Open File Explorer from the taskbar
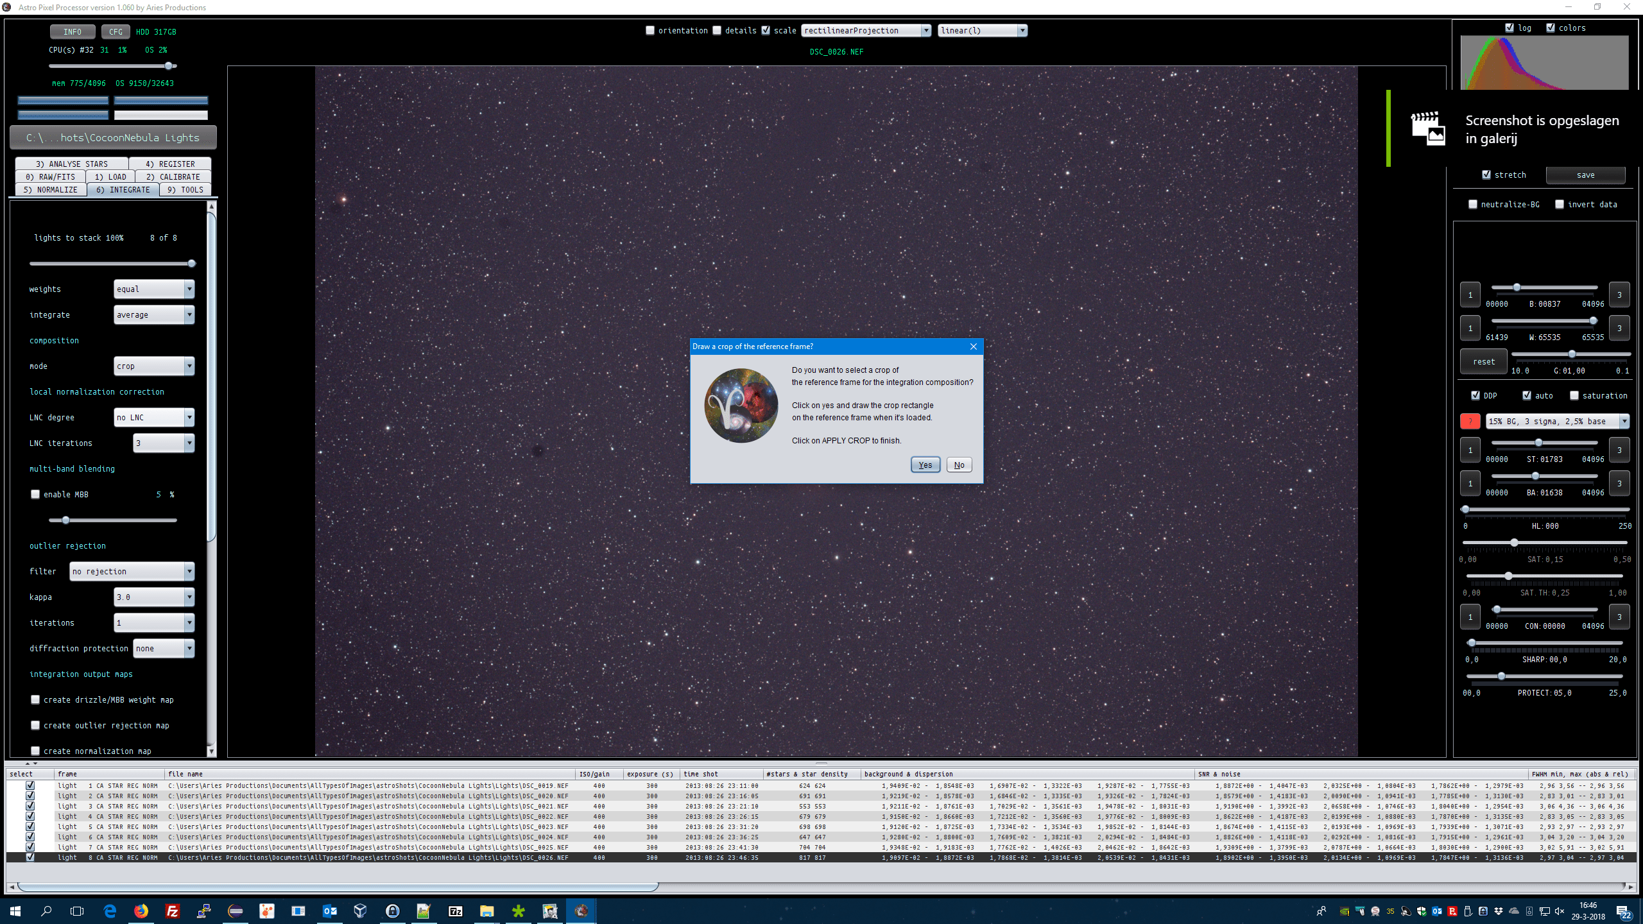Image resolution: width=1643 pixels, height=924 pixels. click(x=486, y=911)
